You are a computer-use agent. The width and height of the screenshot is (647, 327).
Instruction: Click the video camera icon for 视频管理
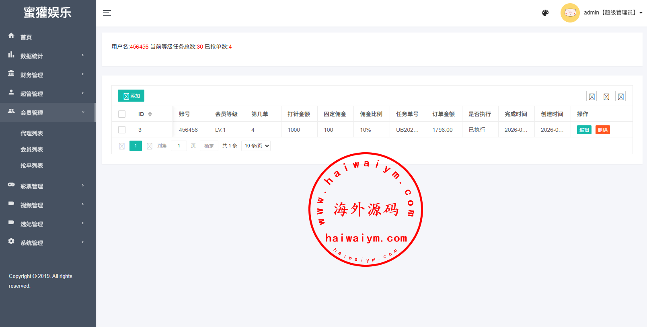(x=11, y=204)
